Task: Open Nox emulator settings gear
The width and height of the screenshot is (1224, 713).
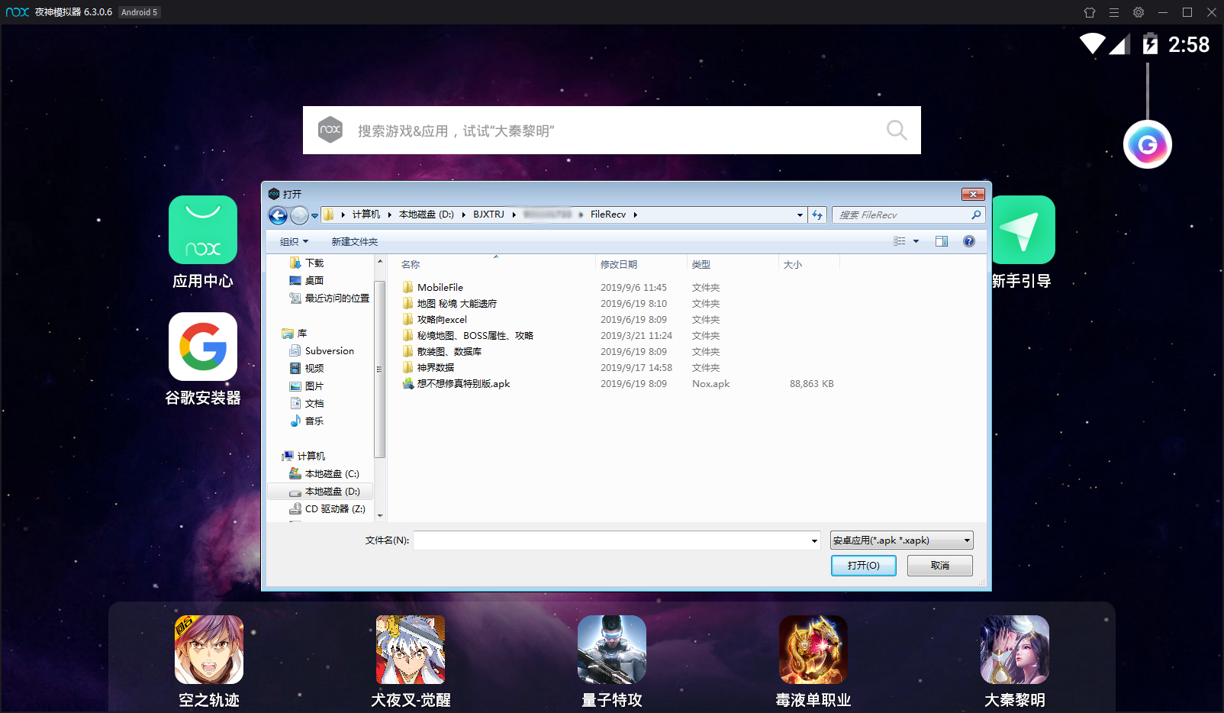Action: (1138, 12)
